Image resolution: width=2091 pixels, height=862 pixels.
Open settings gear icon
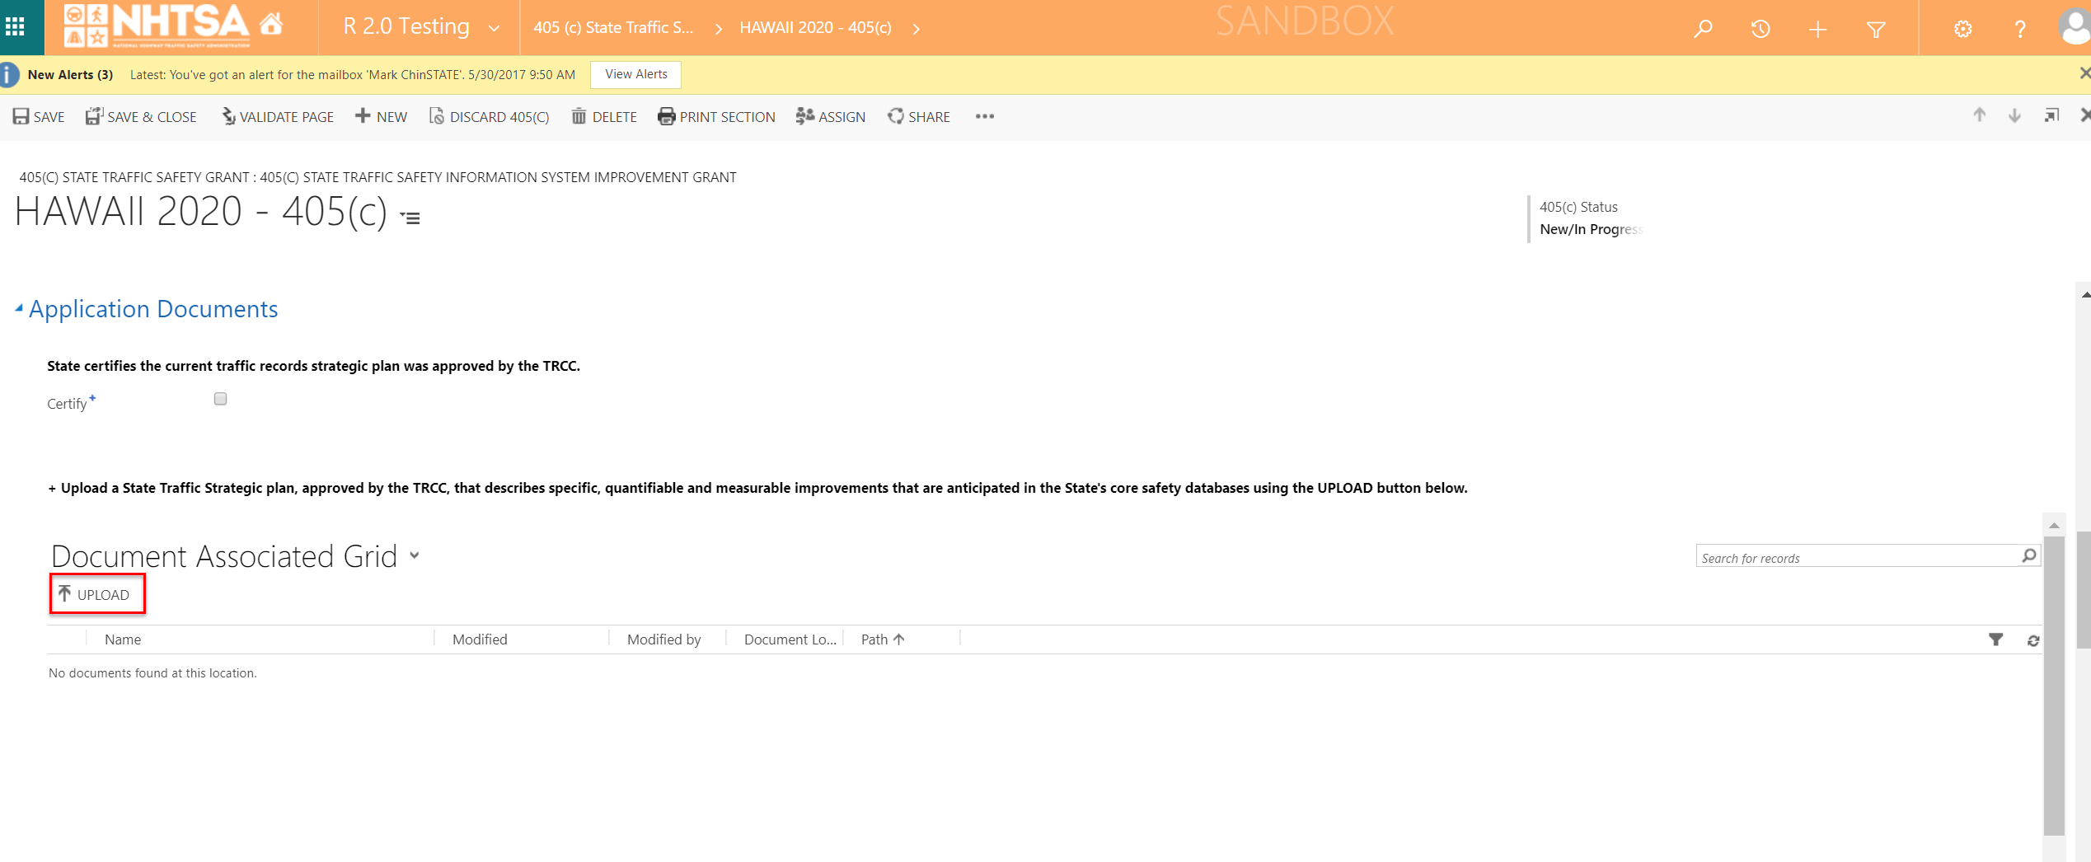click(1962, 30)
